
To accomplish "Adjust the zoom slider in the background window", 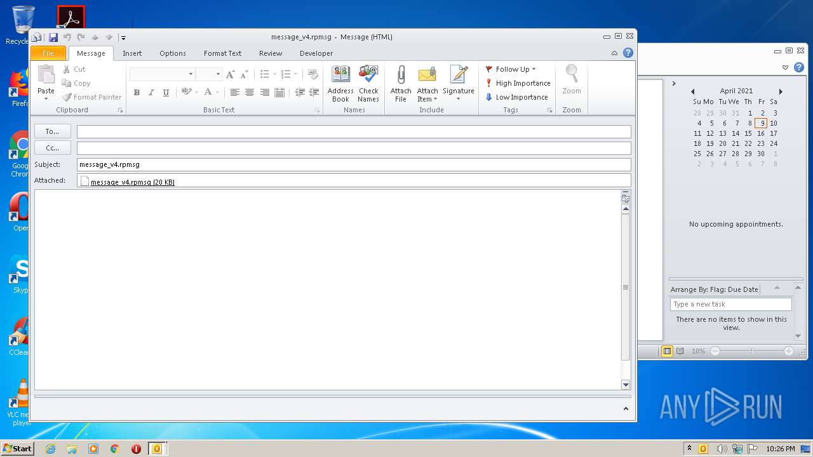I will (752, 351).
